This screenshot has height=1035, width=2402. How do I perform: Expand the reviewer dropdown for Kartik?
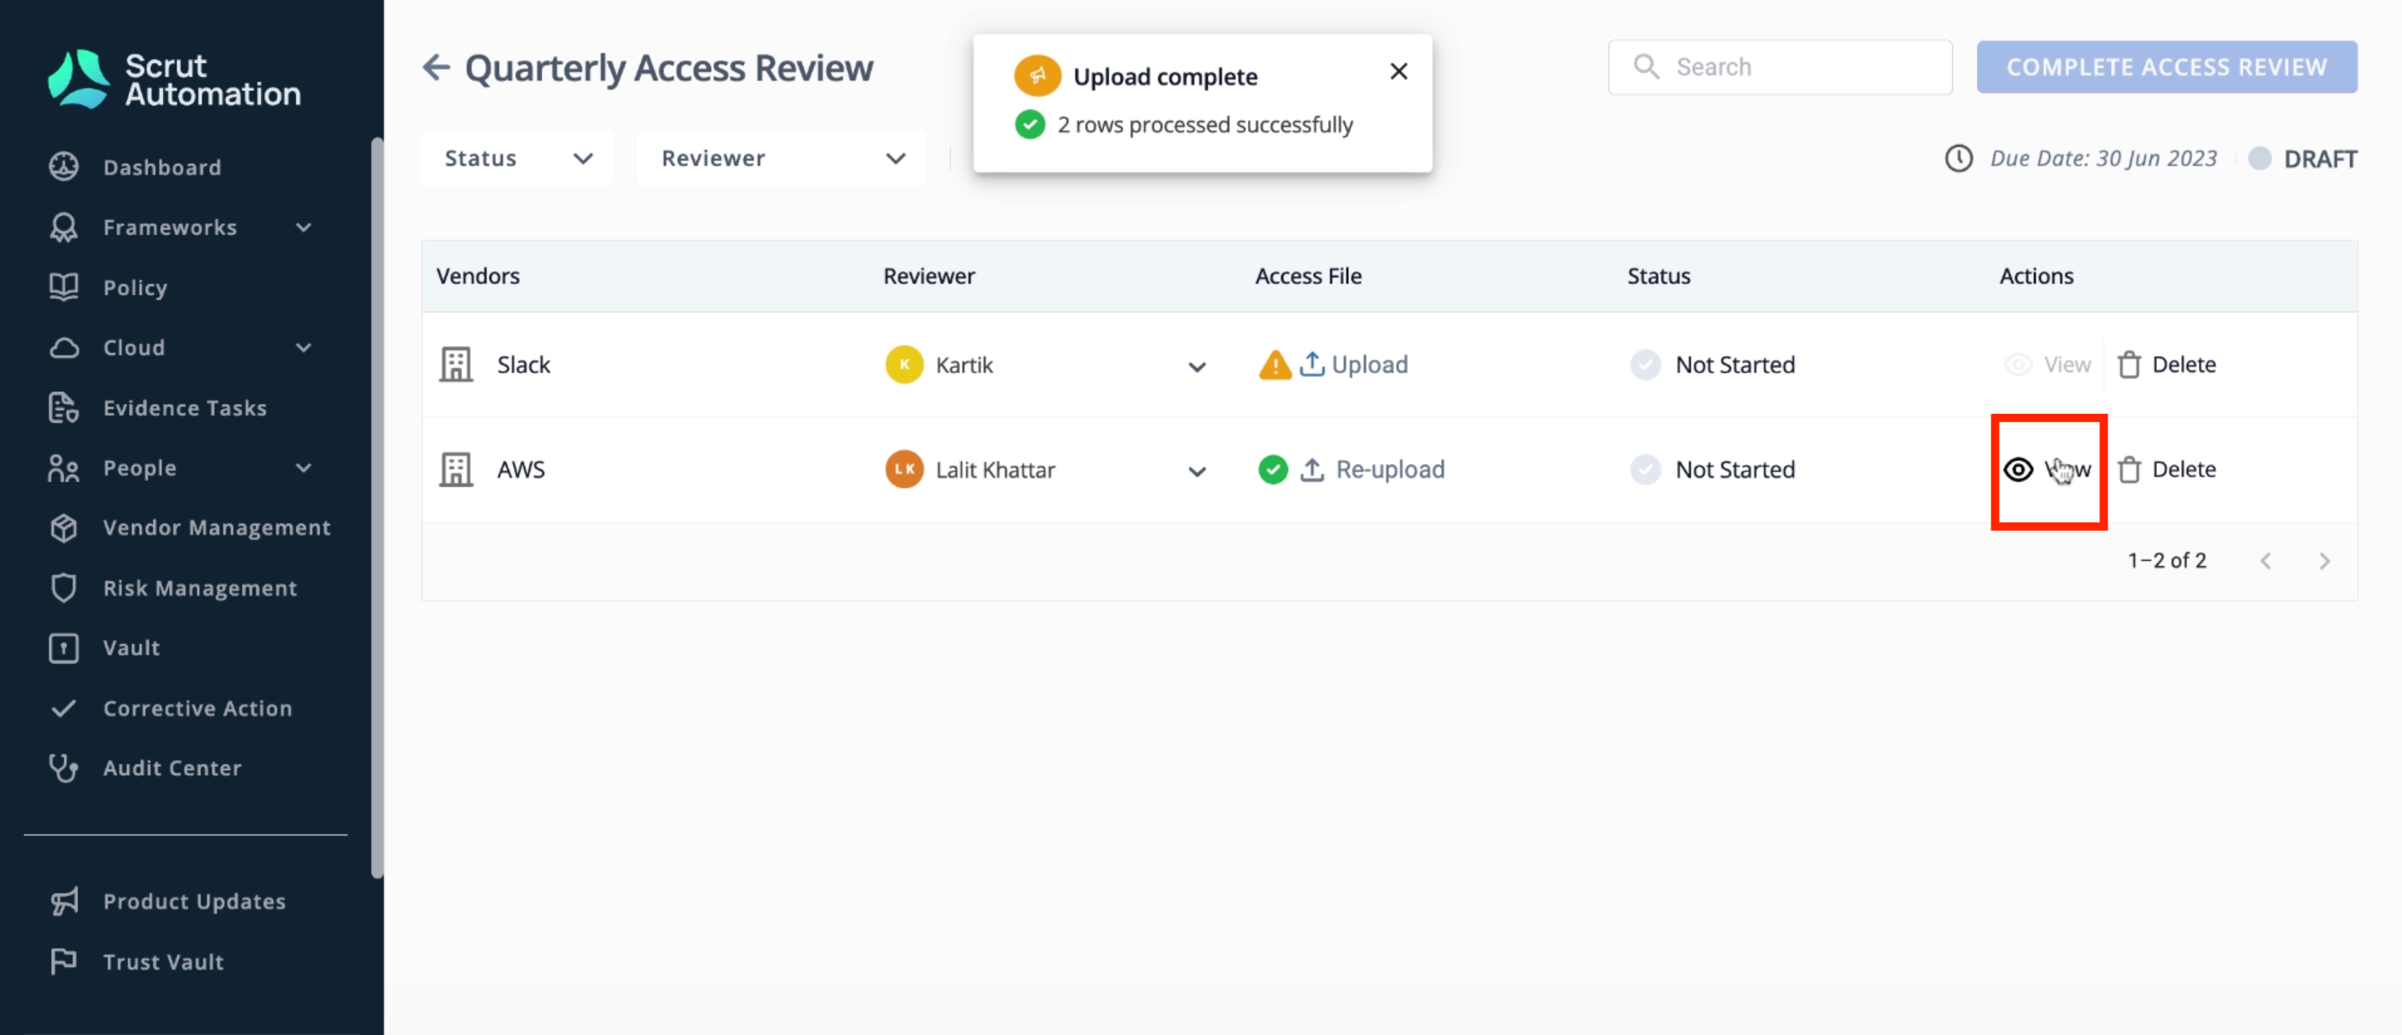coord(1196,366)
